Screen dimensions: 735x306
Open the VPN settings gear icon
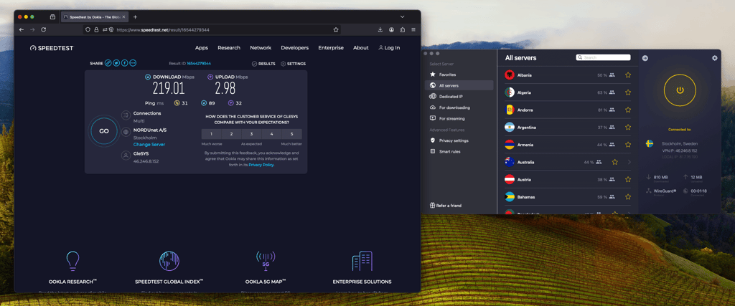(x=715, y=58)
